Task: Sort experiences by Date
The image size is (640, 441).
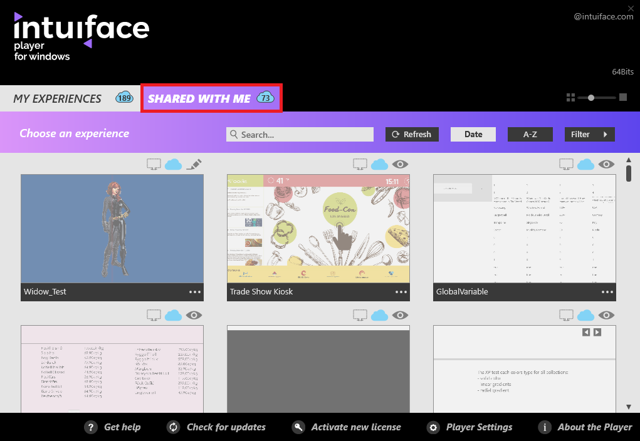Action: click(x=473, y=134)
